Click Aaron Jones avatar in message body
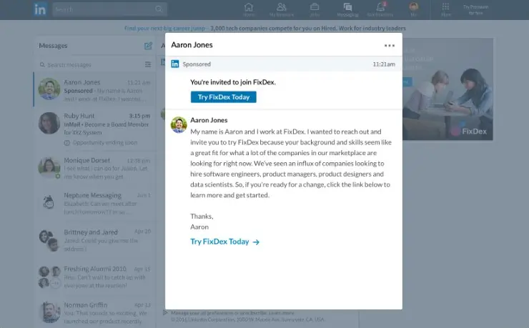Image resolution: width=529 pixels, height=328 pixels. coord(179,124)
